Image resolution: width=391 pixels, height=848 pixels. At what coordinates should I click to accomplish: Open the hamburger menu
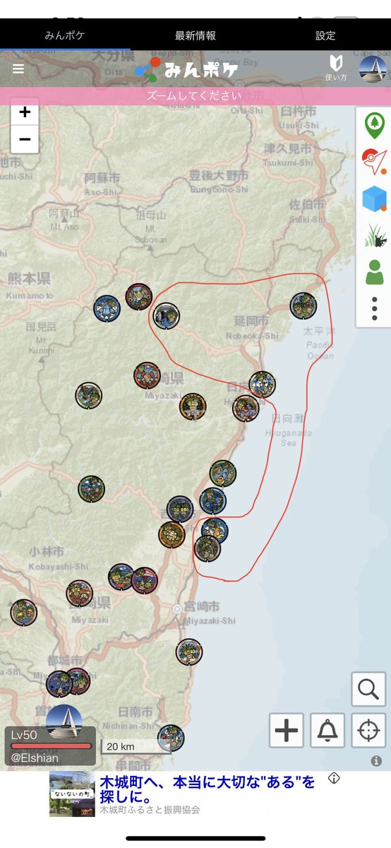point(18,69)
